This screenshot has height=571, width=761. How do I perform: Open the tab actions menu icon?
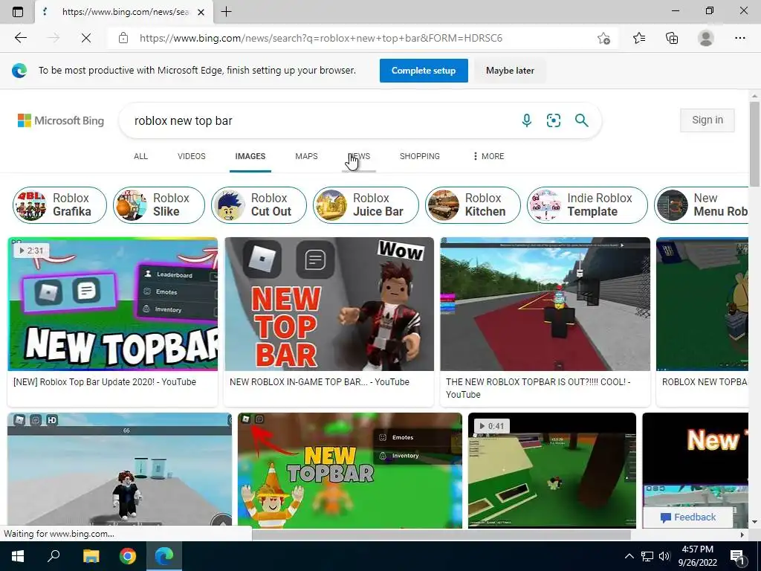pyautogui.click(x=18, y=12)
